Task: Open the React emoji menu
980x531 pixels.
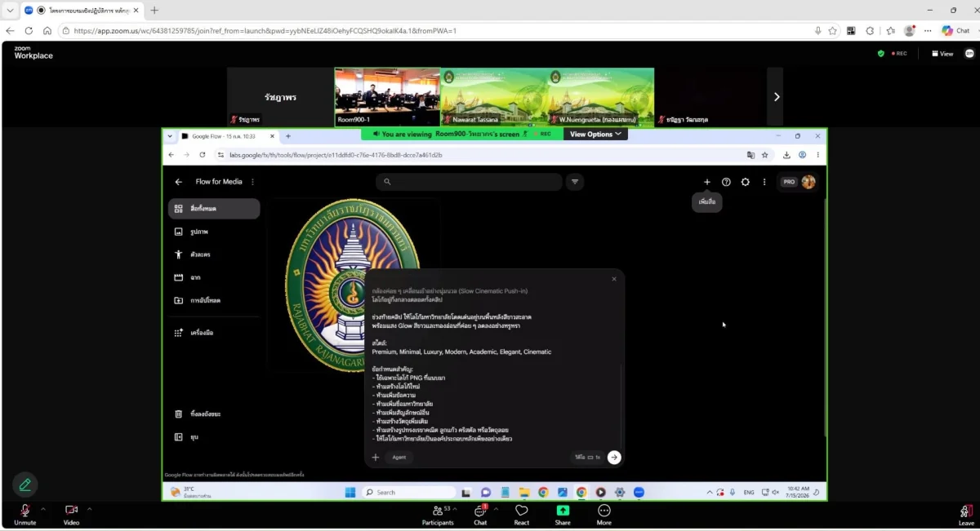Action: 522,515
